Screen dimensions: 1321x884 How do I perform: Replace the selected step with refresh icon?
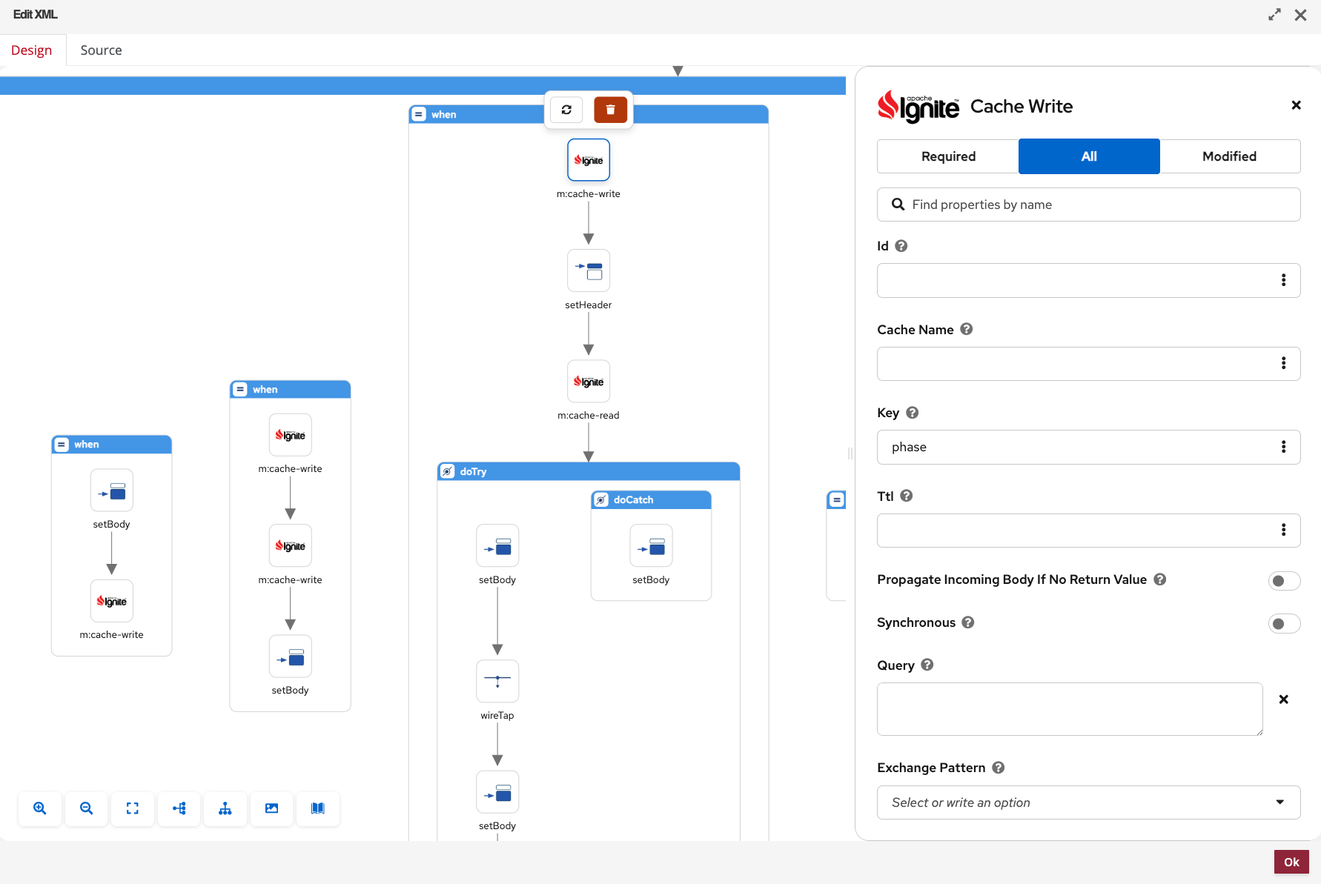tap(566, 110)
